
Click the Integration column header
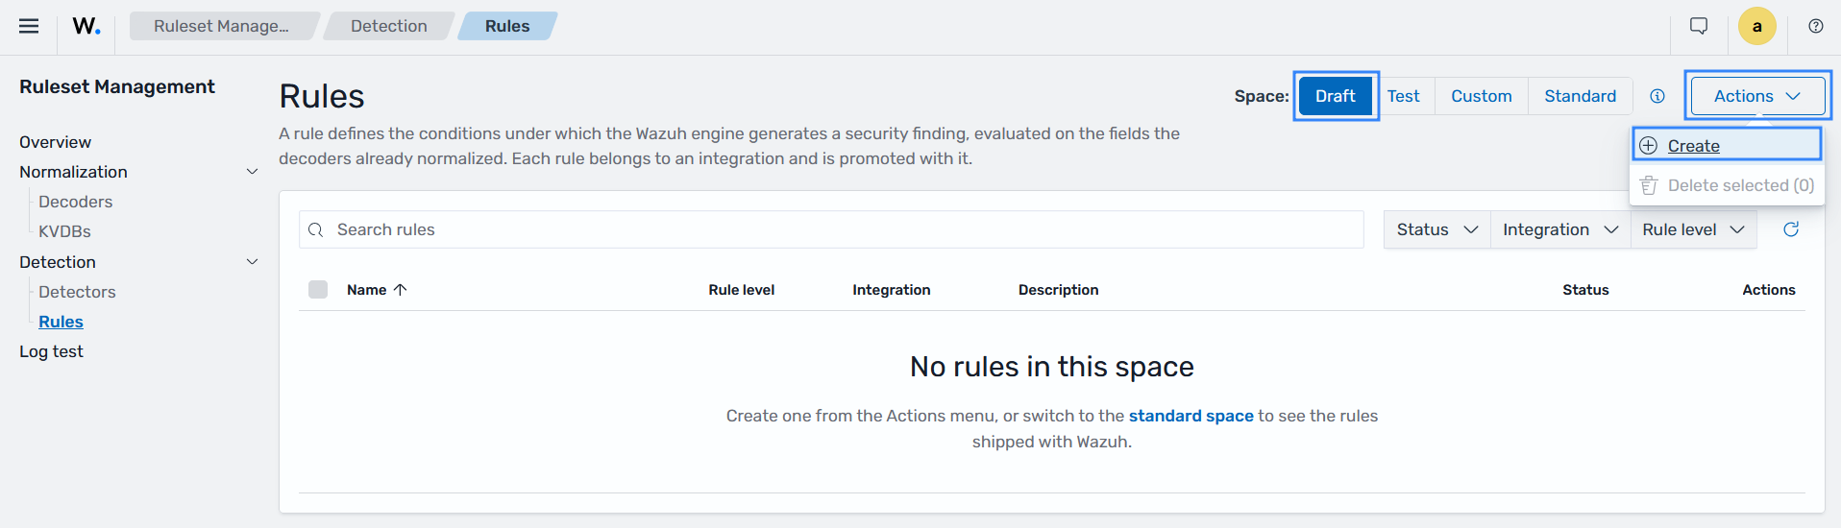(891, 290)
